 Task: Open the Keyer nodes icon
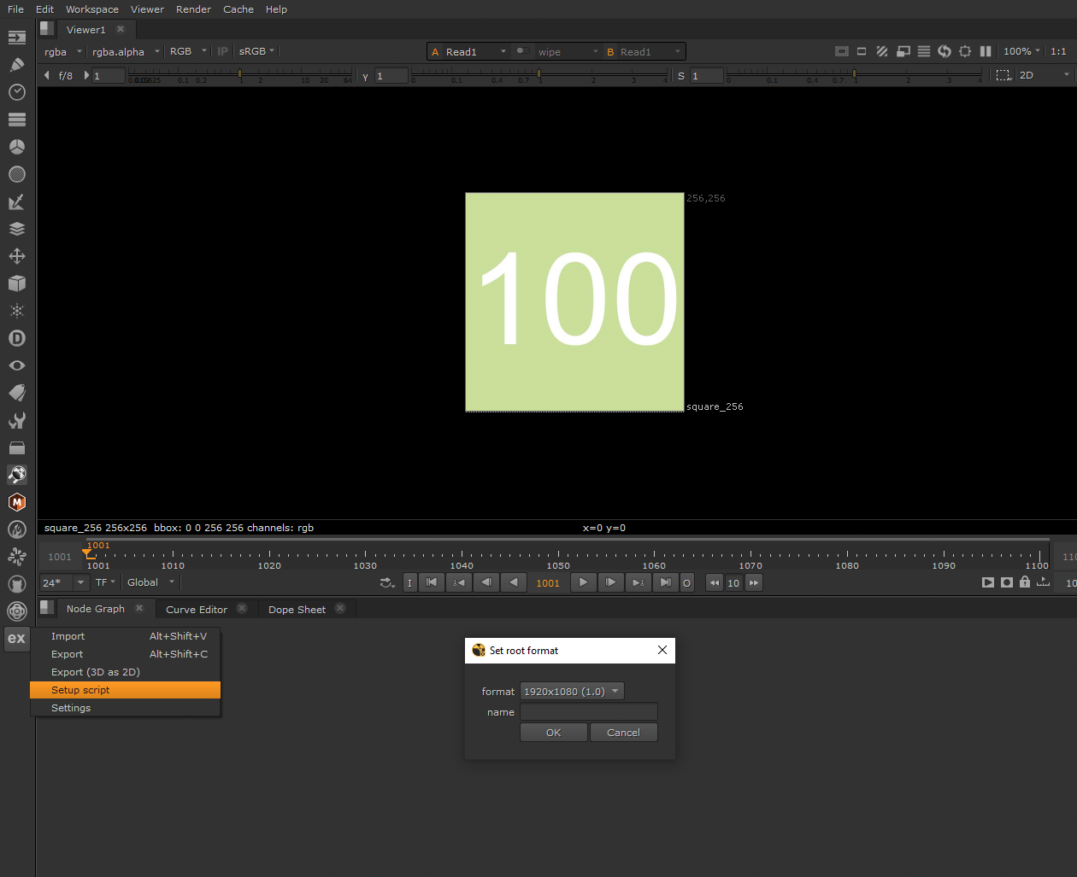(17, 202)
